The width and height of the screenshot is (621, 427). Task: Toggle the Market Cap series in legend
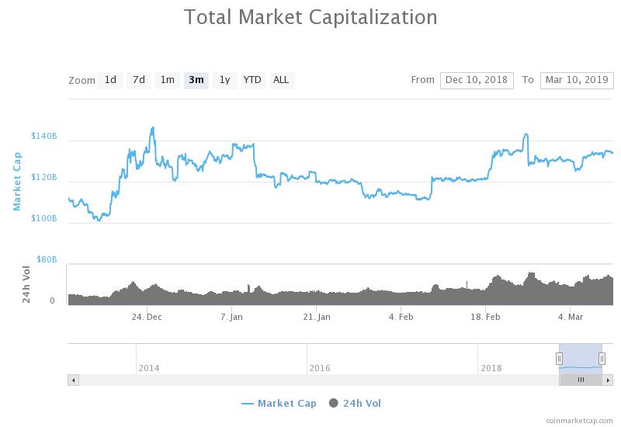[x=279, y=403]
